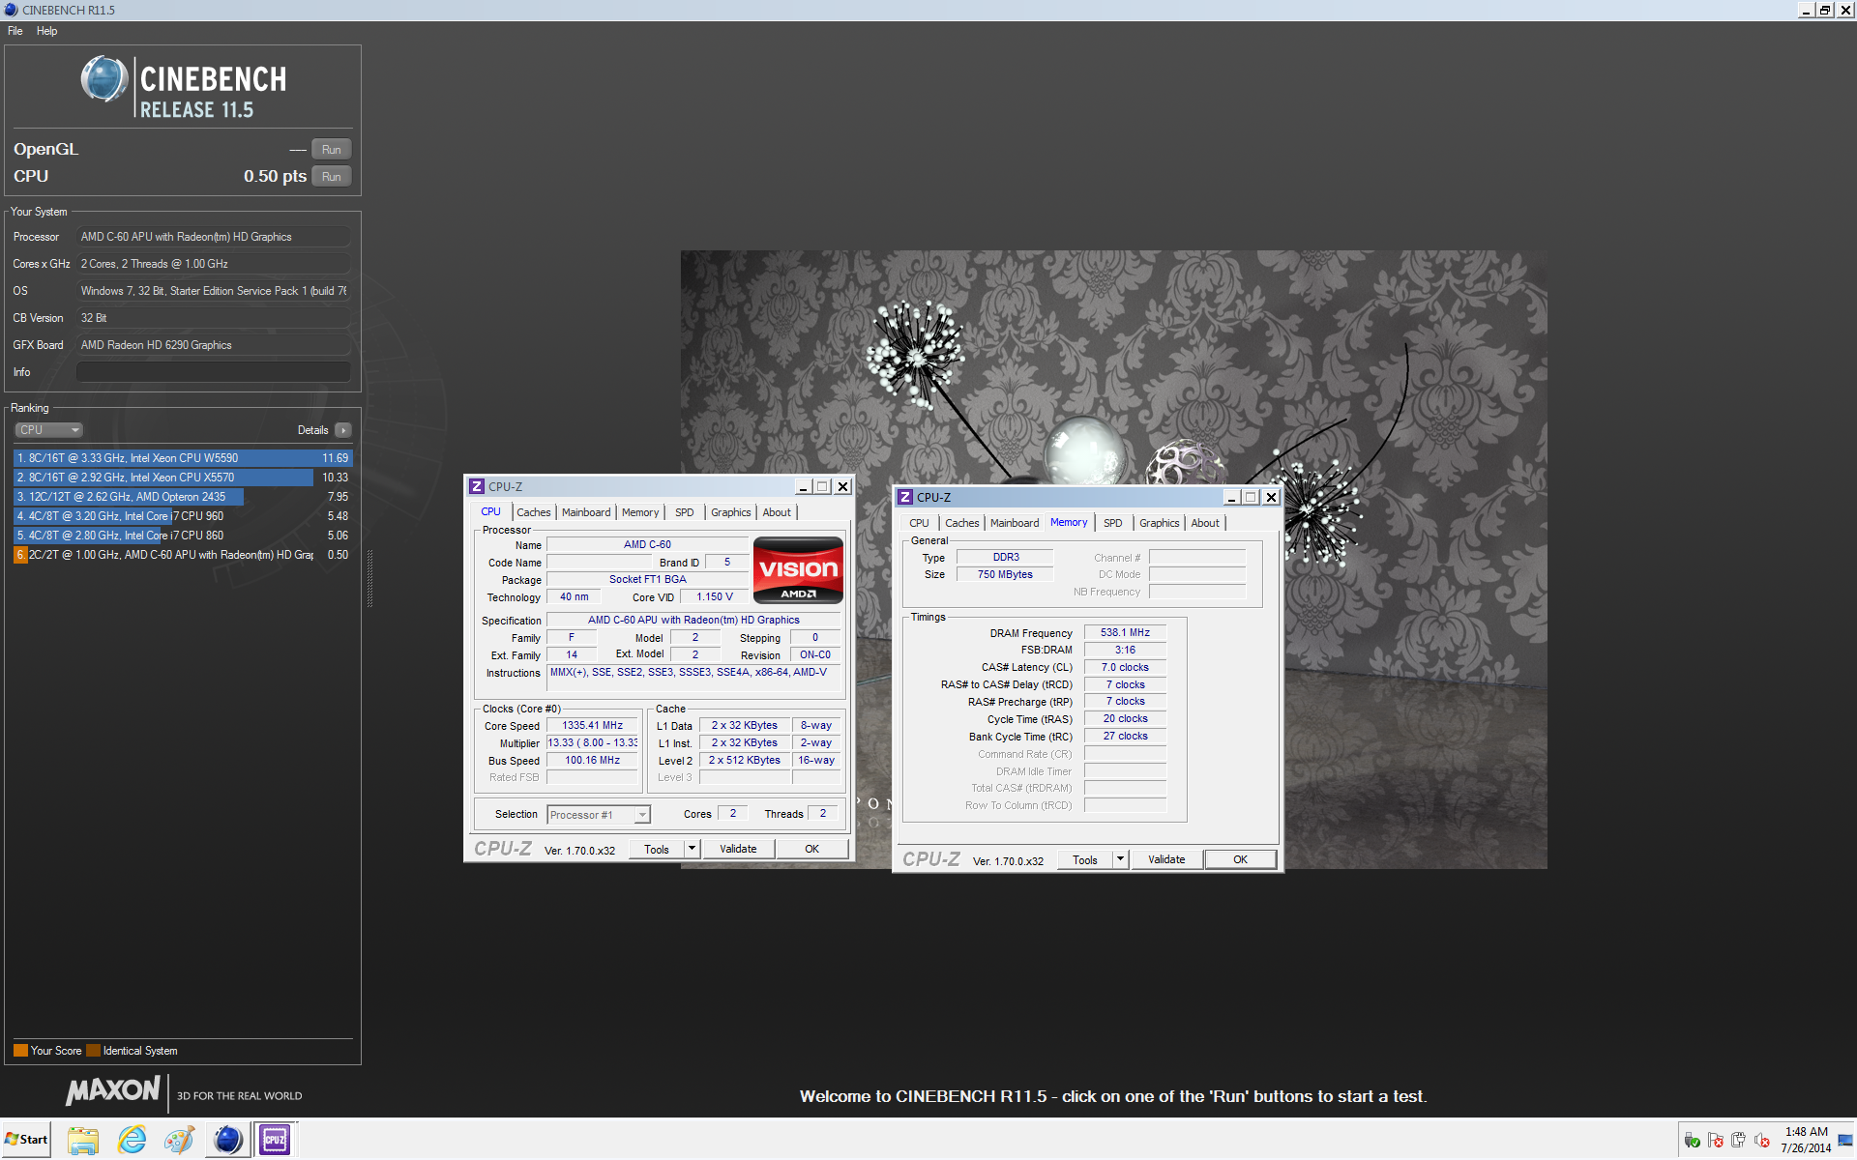The height and width of the screenshot is (1160, 1857).
Task: Expand Tools dropdown arrow in Memory CPU-Z
Action: (1120, 859)
